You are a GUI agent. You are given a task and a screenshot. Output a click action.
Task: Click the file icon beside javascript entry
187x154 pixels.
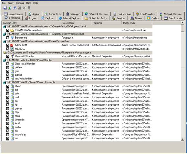(12, 120)
